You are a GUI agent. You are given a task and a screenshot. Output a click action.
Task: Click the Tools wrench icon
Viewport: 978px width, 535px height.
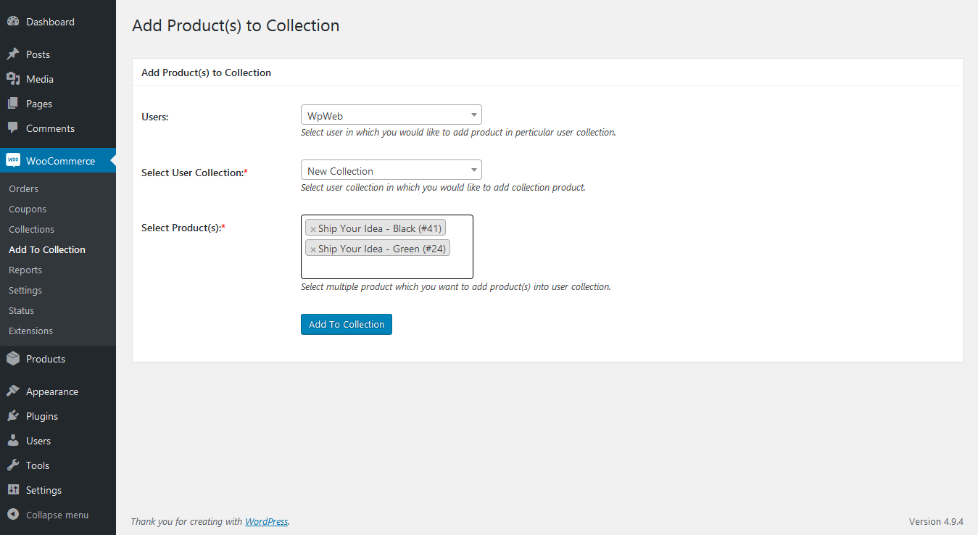(x=13, y=465)
